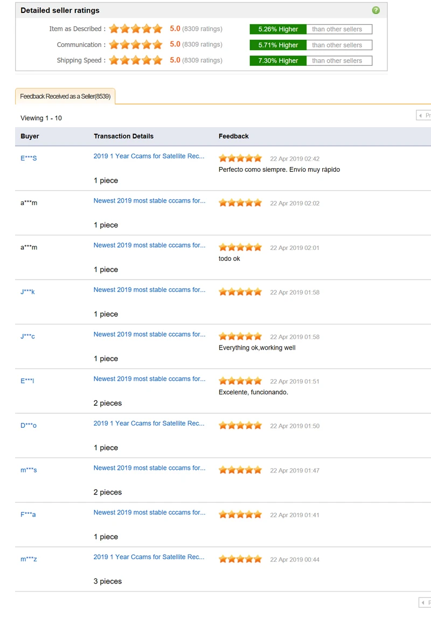The width and height of the screenshot is (431, 619).
Task: Open the transaction link in m***s's row
Action: pyautogui.click(x=149, y=468)
